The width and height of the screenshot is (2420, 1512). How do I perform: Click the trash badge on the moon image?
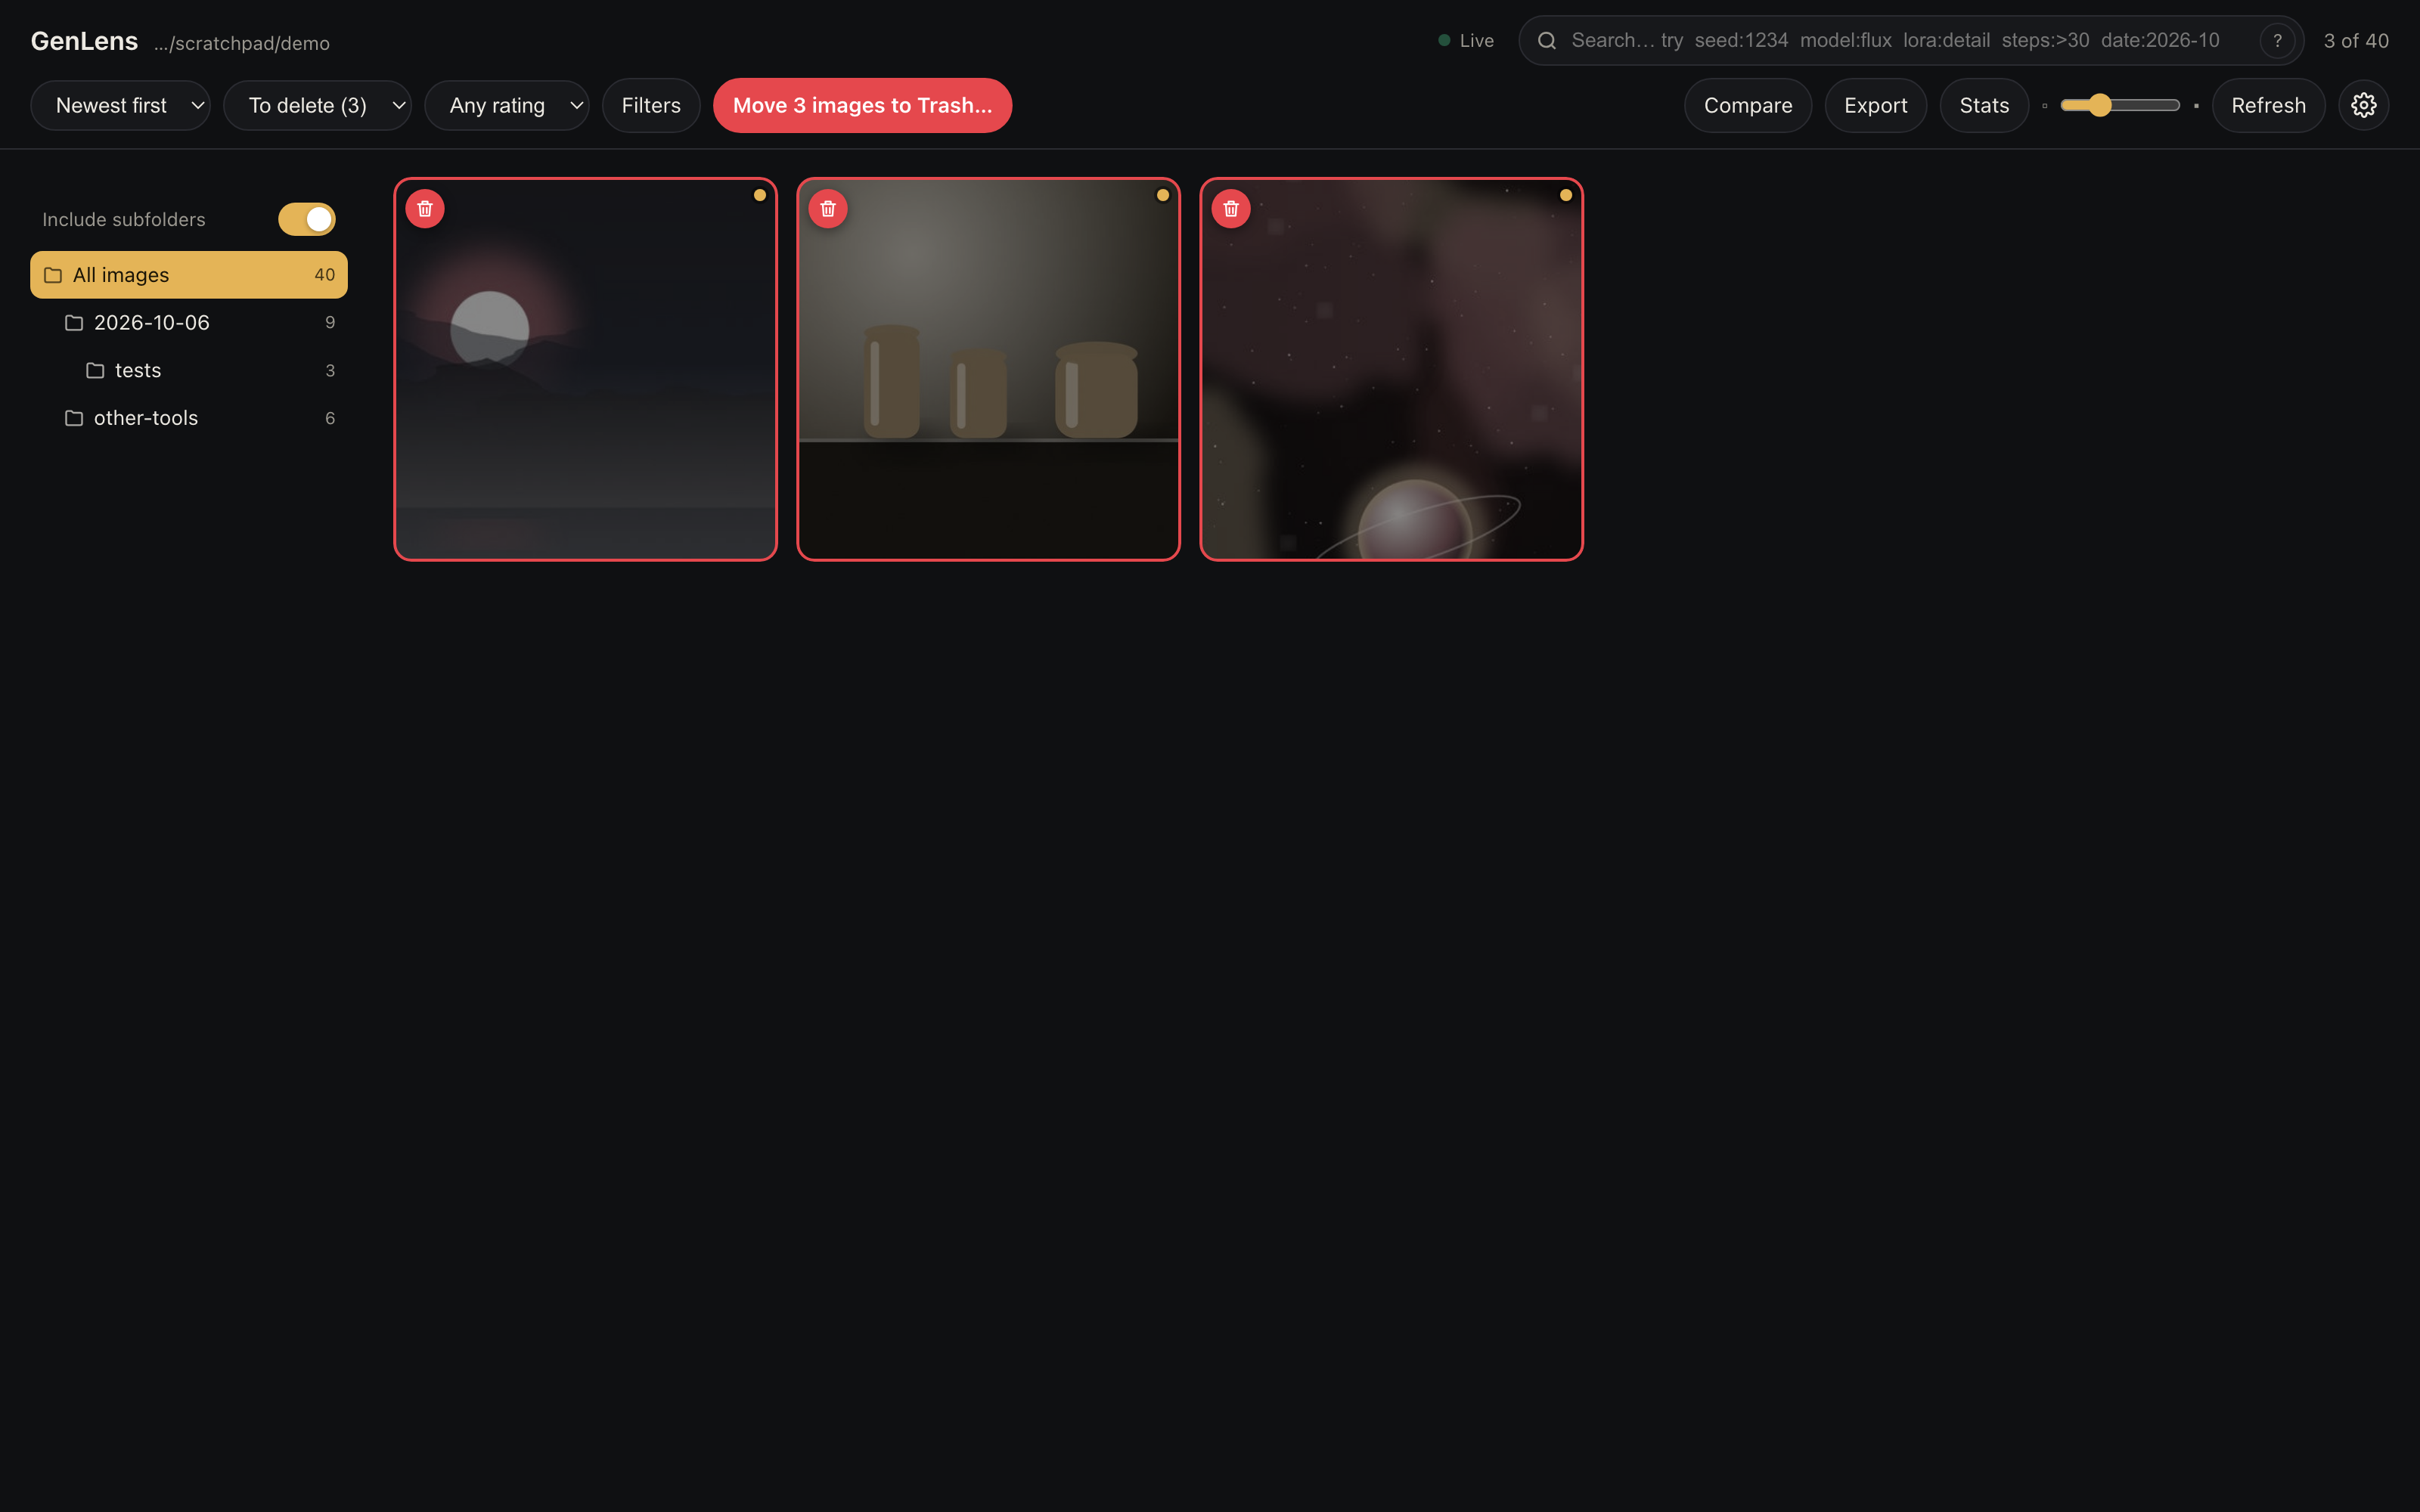[x=425, y=209]
